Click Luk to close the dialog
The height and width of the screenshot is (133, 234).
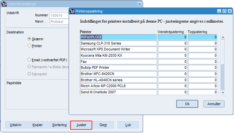[x=128, y=125]
